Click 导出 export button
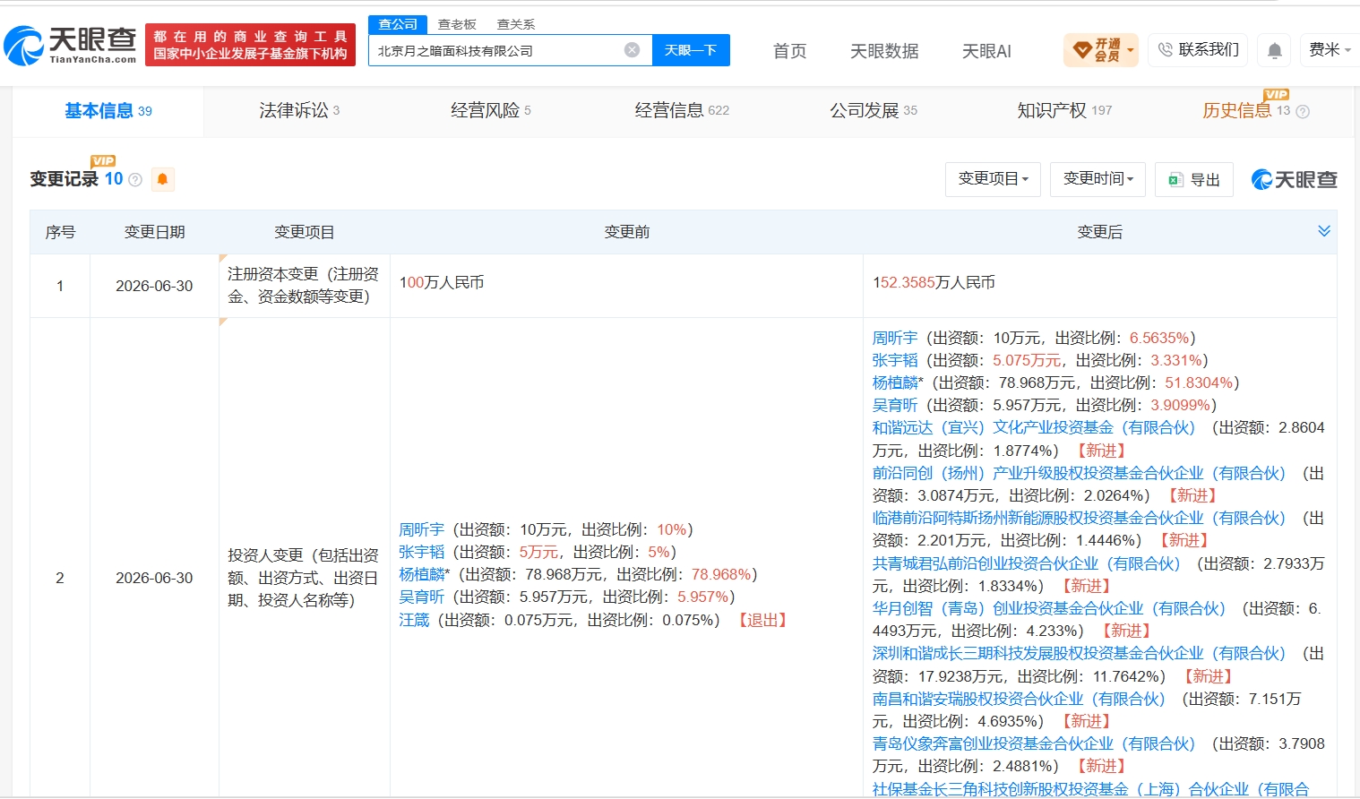Image resolution: width=1360 pixels, height=799 pixels. pos(1194,179)
